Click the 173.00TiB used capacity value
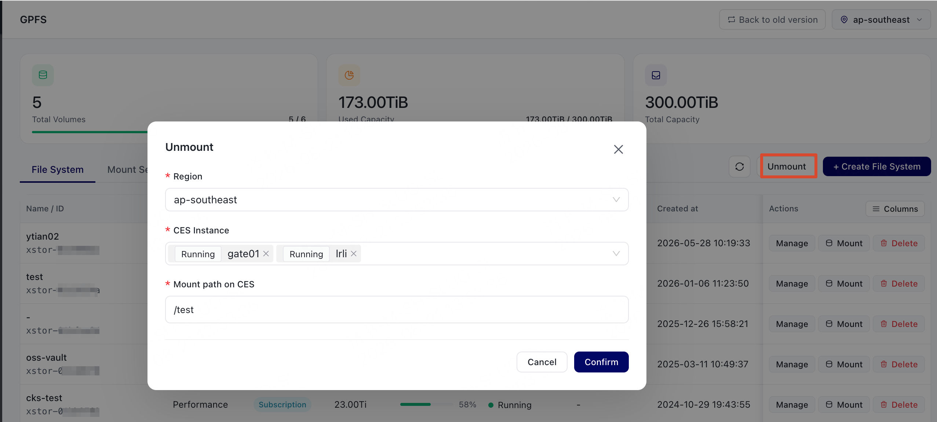The width and height of the screenshot is (937, 422). pos(373,102)
